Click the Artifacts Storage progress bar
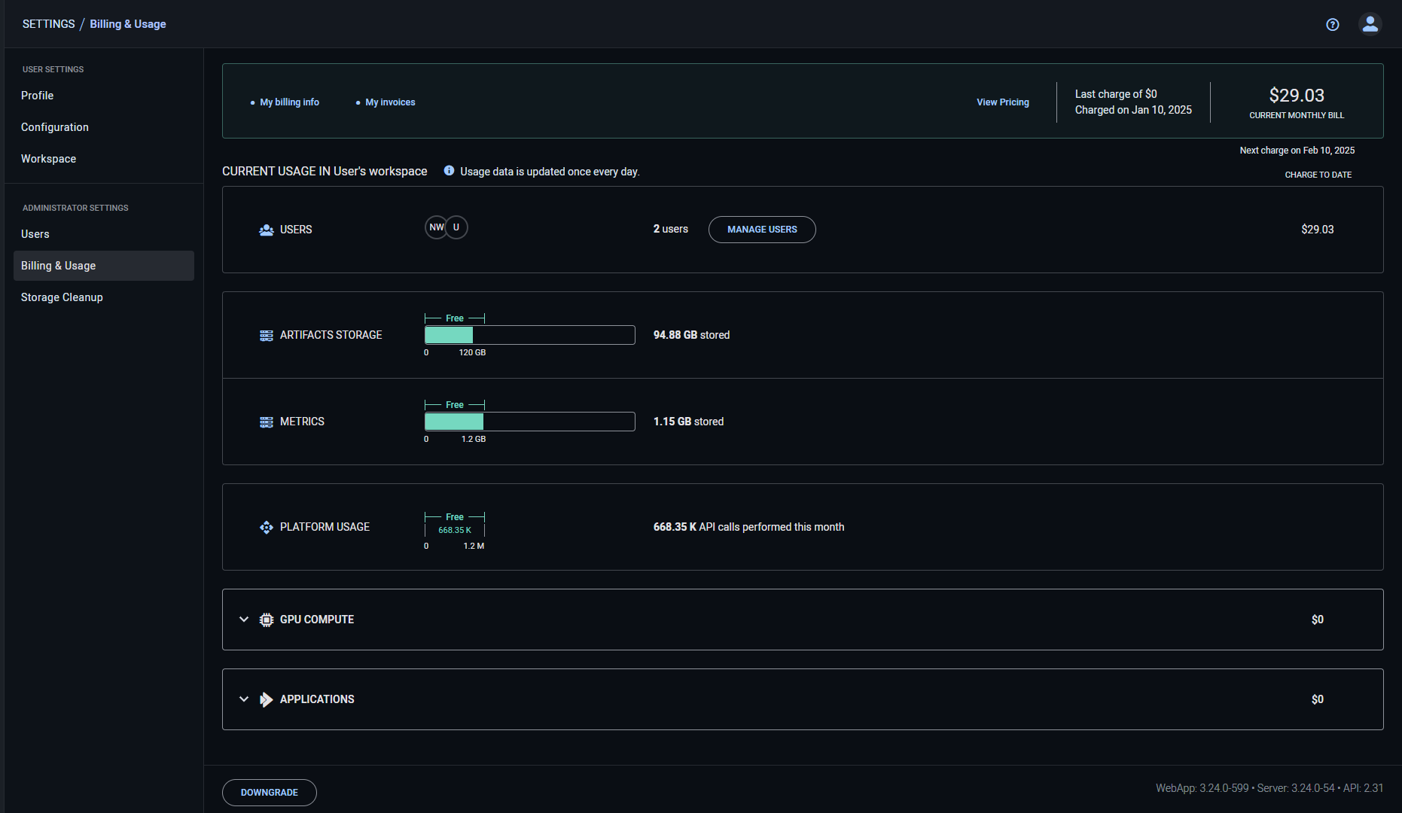Viewport: 1402px width, 813px height. click(529, 334)
